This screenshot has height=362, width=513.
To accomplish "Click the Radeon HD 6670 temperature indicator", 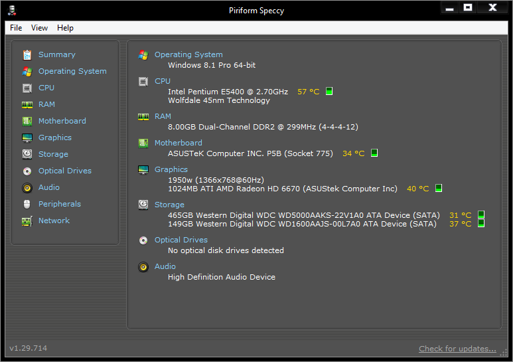I will coord(439,189).
